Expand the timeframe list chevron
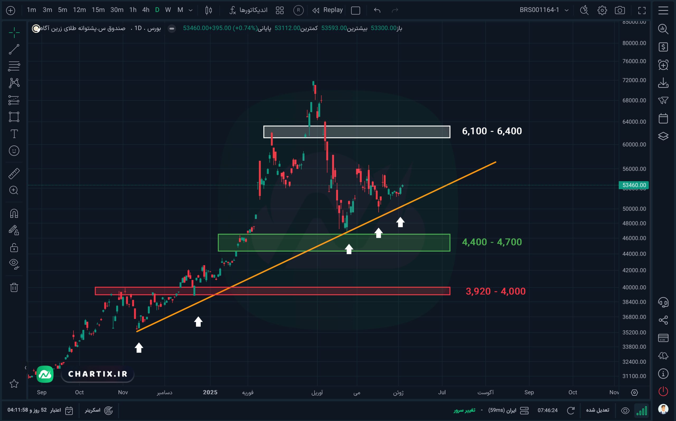Viewport: 676px width, 421px height. tap(190, 11)
